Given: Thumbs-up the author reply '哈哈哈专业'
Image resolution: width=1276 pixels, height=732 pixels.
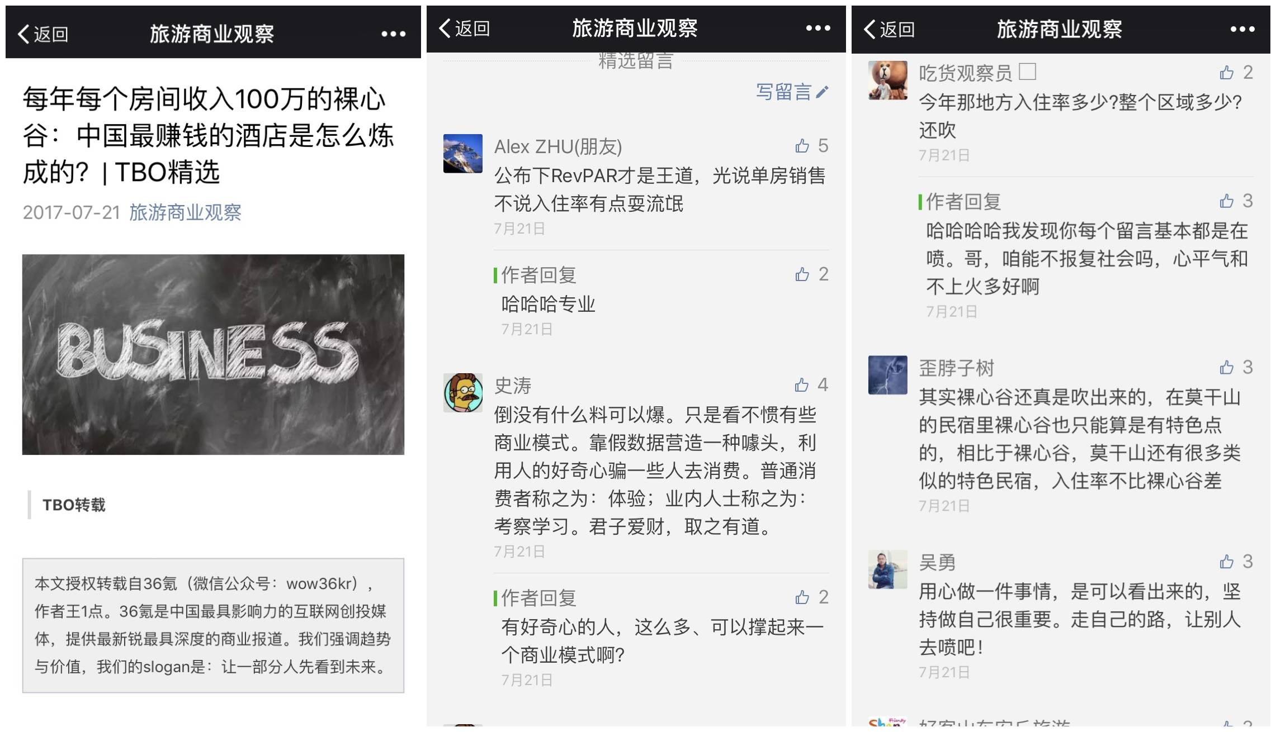Looking at the screenshot, I should pos(802,274).
